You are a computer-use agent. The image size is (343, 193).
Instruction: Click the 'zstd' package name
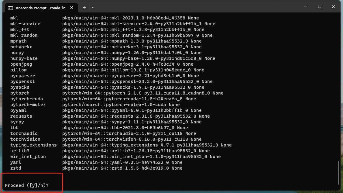pyautogui.click(x=16, y=168)
